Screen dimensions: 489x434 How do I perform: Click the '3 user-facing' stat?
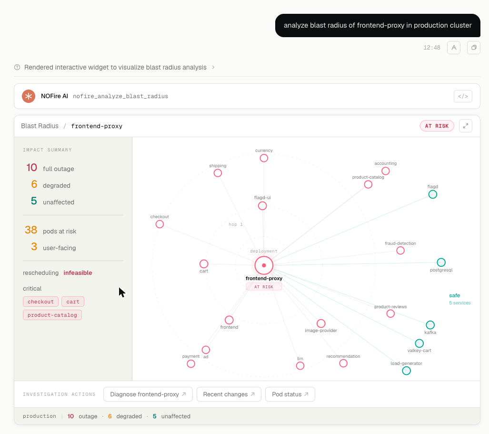tap(53, 247)
